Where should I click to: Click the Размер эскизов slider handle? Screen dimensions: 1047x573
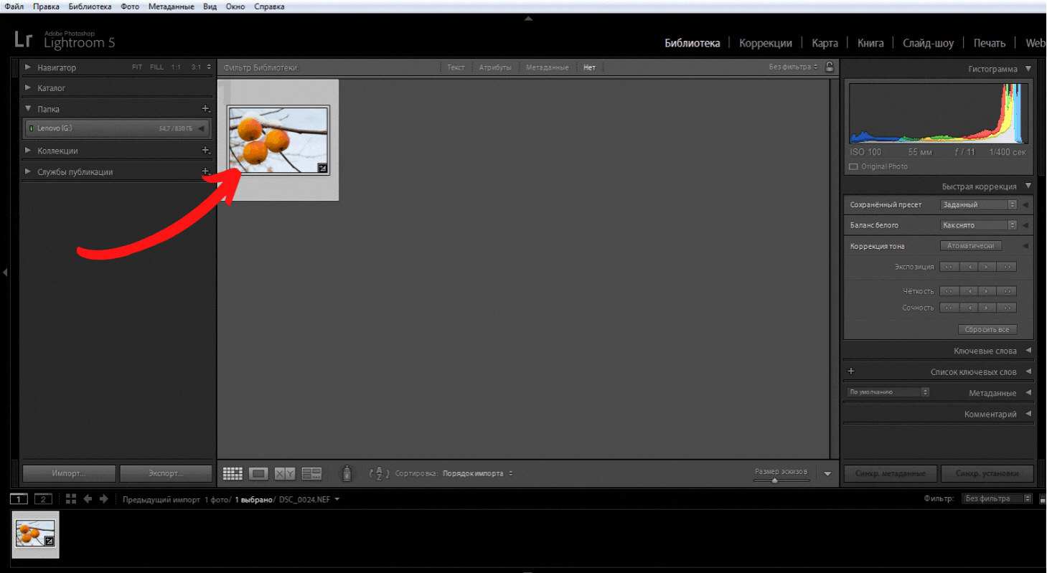coord(774,480)
